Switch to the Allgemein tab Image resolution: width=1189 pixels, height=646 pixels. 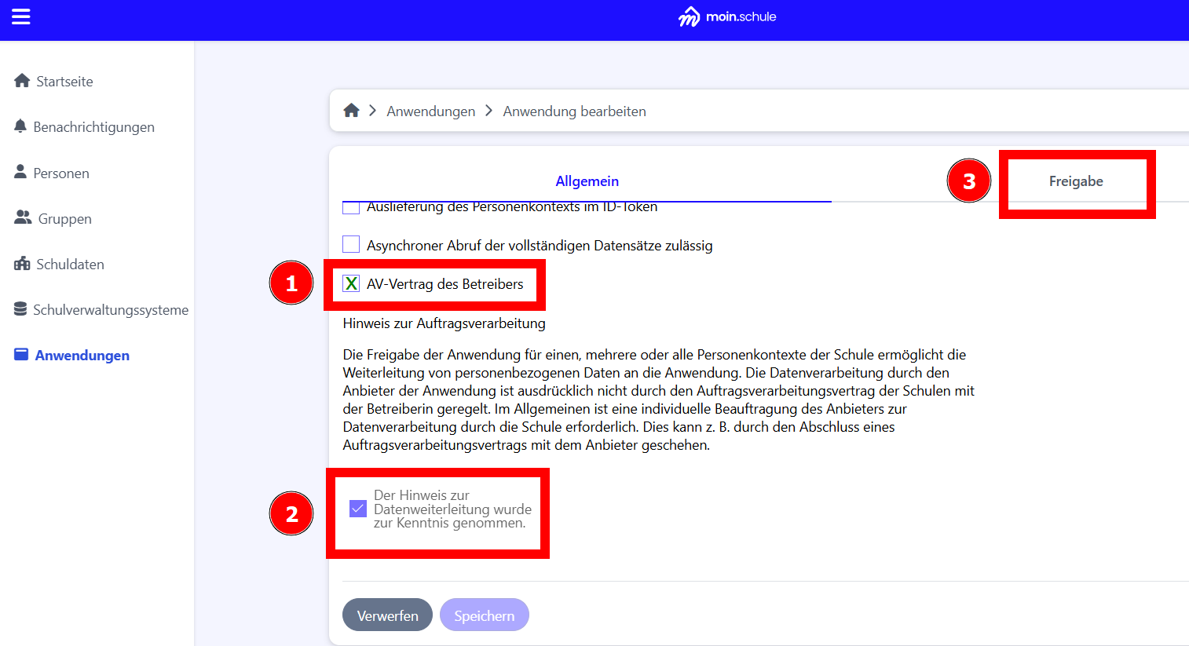[587, 181]
